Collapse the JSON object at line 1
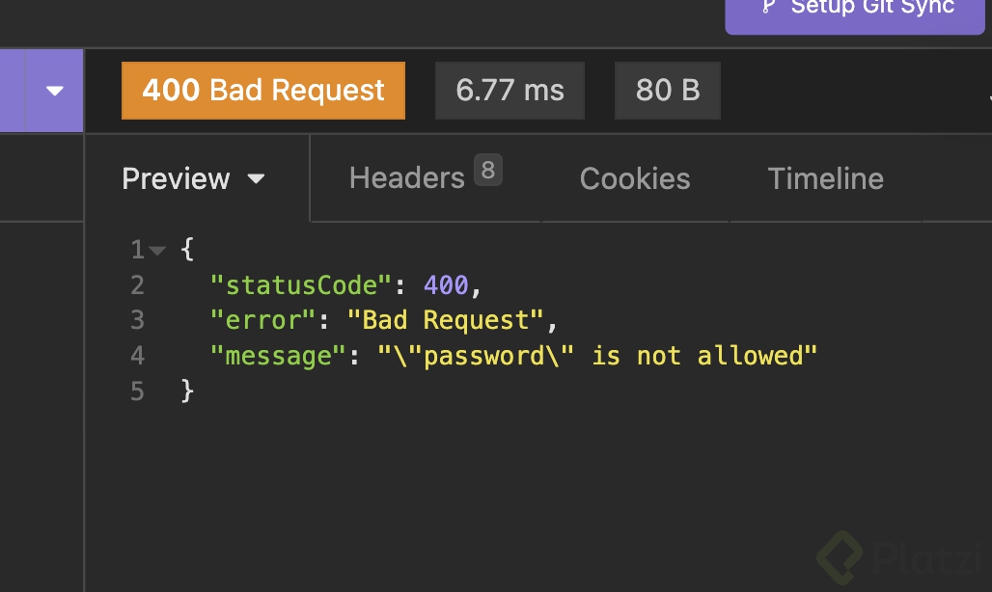Screen dimensions: 992x592 (158, 251)
